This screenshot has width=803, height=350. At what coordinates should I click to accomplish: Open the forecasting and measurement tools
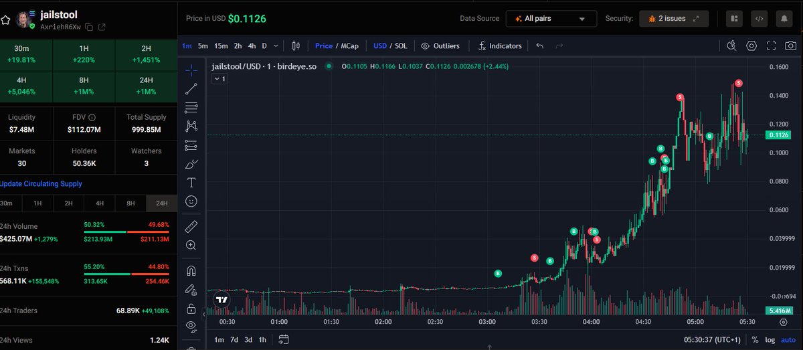191,145
